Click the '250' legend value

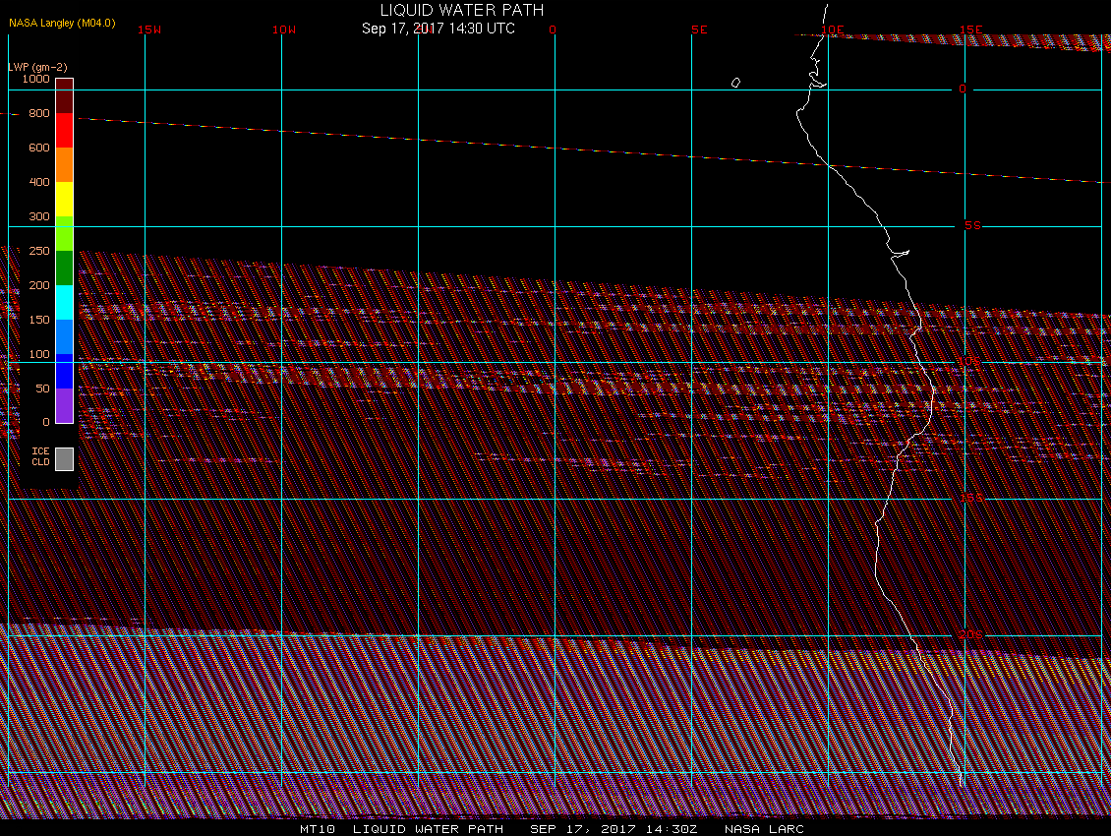[x=39, y=251]
